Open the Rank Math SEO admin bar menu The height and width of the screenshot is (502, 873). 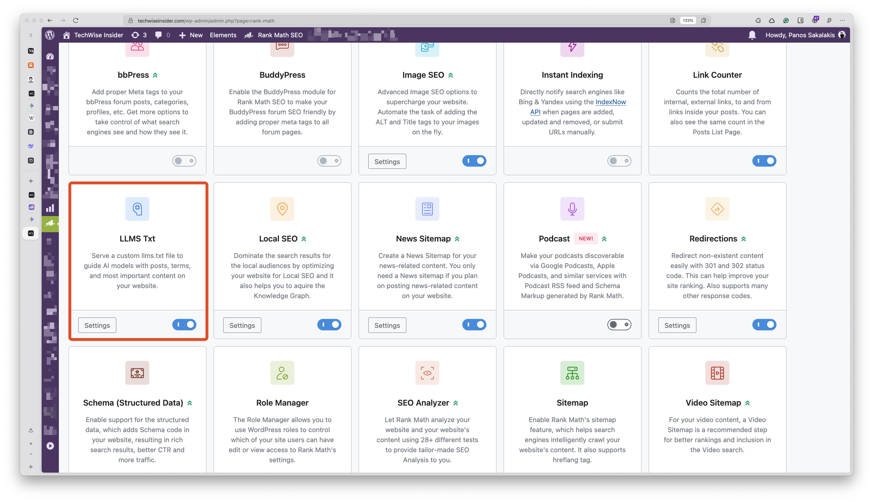coord(274,35)
